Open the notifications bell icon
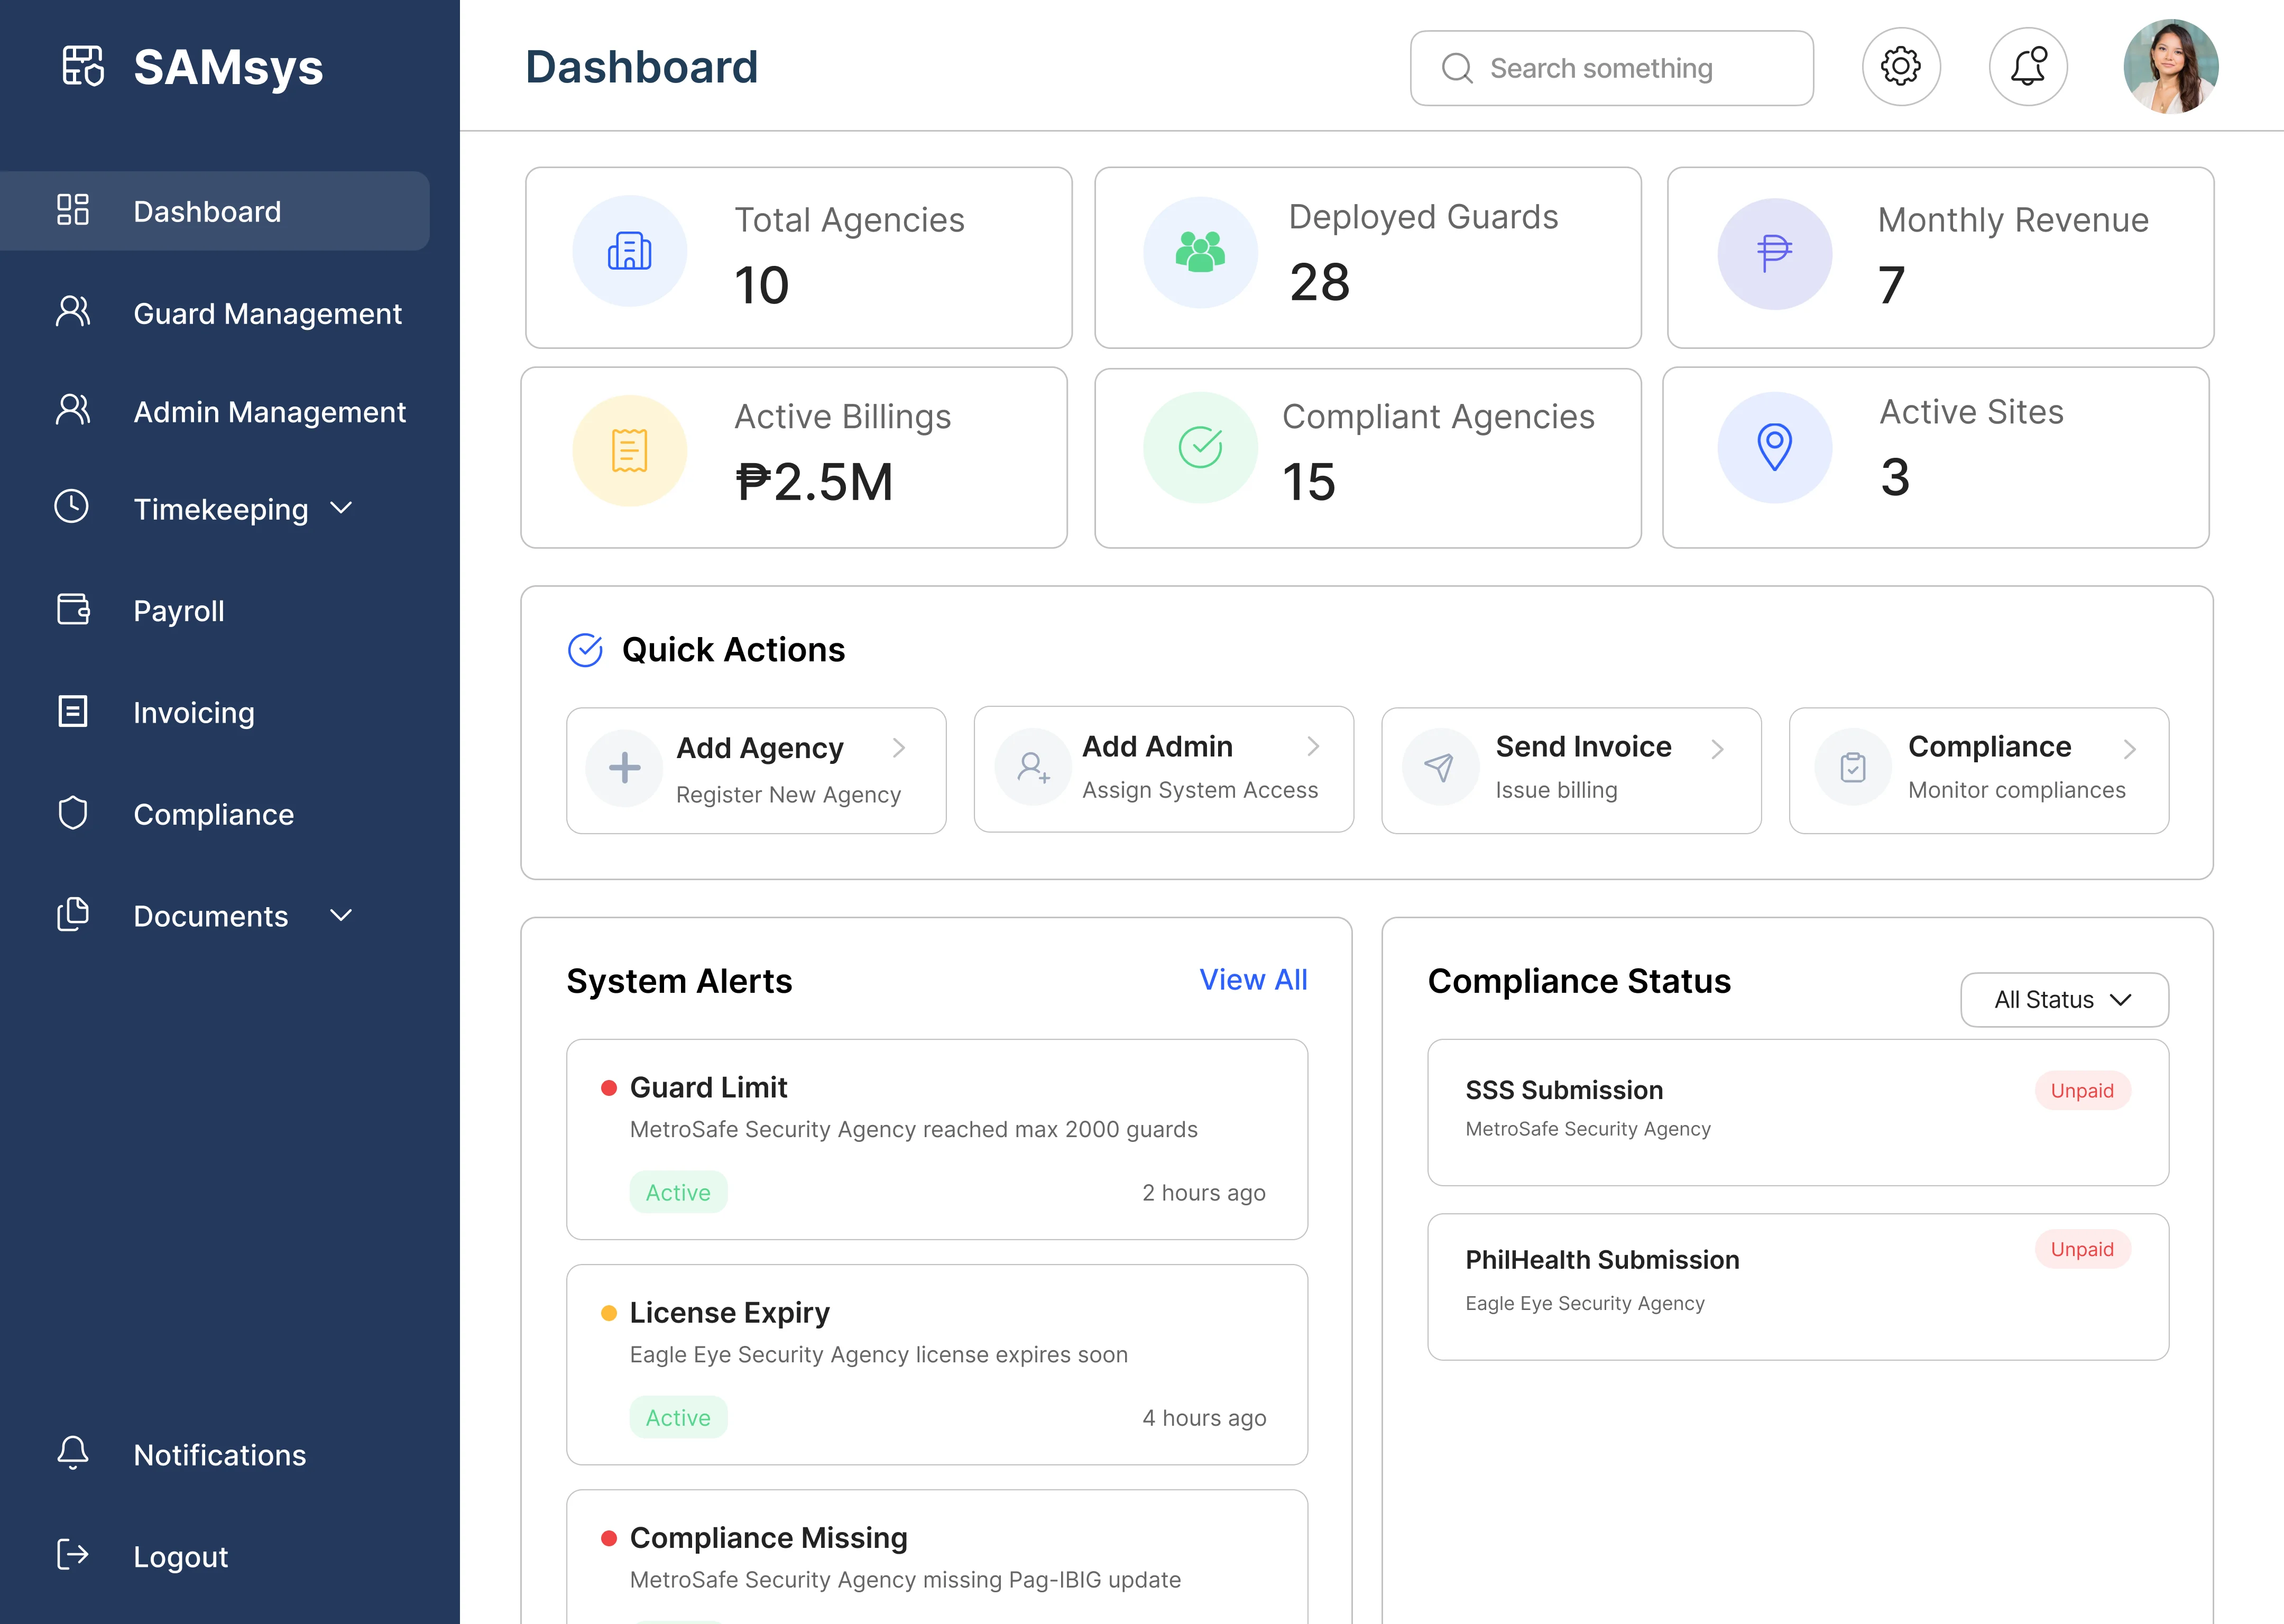2284x1624 pixels. (2028, 66)
